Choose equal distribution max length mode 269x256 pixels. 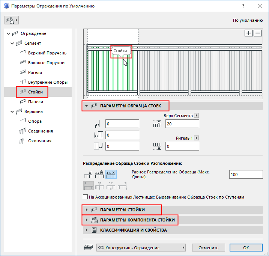[111, 175]
